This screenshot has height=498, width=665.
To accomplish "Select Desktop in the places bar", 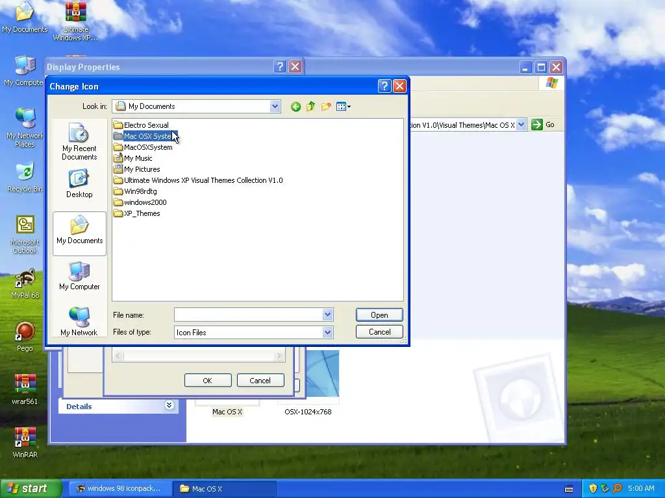I will tap(79, 184).
